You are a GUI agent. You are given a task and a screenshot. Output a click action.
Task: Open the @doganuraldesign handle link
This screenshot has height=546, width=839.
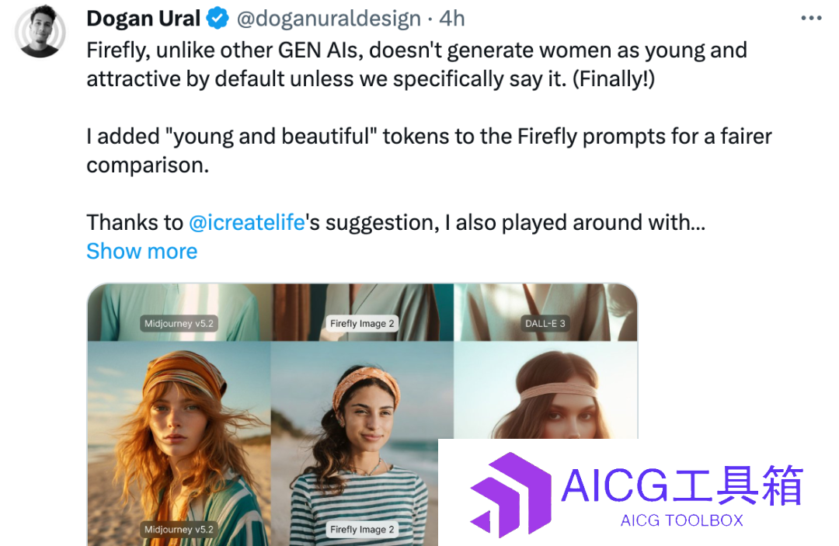tap(329, 19)
